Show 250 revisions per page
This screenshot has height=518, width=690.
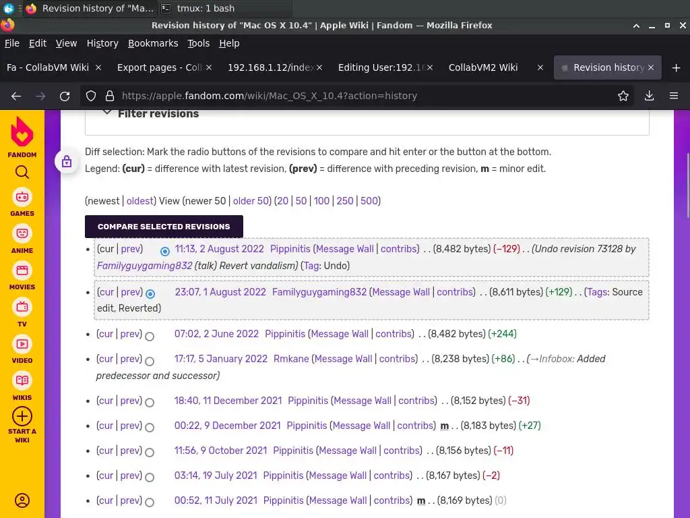[x=345, y=201]
